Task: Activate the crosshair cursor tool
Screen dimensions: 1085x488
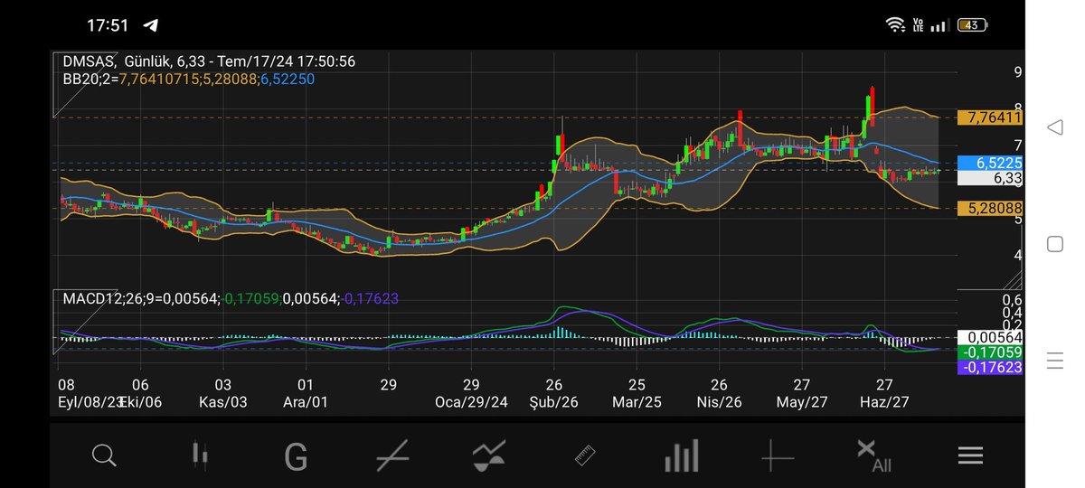Action: coord(778,456)
